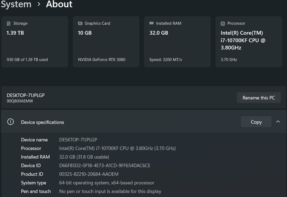Click the Installed RAM icon
The width and height of the screenshot is (287, 197).
click(x=152, y=23)
